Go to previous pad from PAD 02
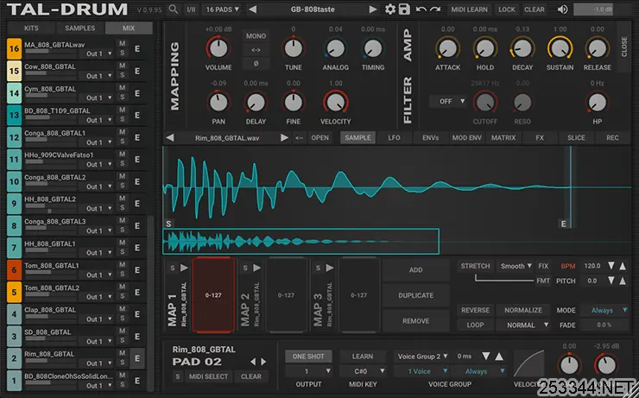 tap(253, 362)
